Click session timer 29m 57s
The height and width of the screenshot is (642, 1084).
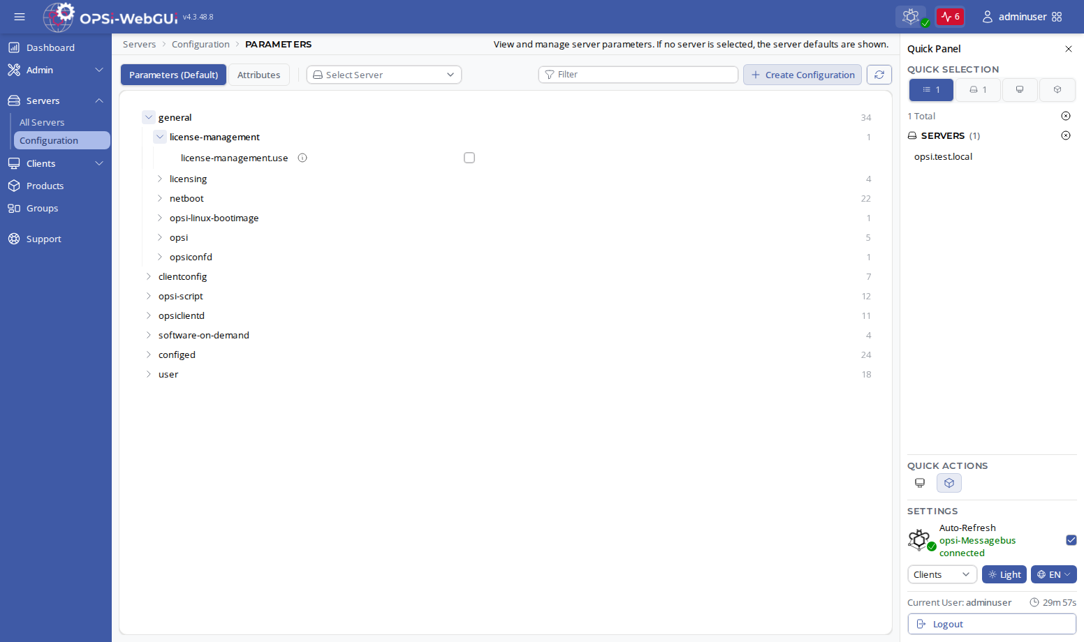(1053, 602)
